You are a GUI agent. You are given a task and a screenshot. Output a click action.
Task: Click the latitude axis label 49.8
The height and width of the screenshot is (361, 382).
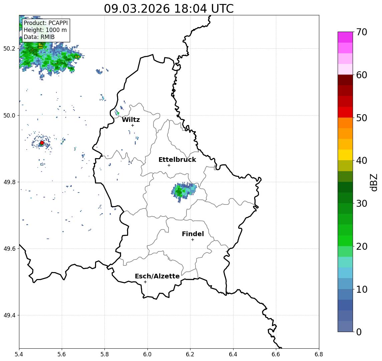click(x=9, y=182)
